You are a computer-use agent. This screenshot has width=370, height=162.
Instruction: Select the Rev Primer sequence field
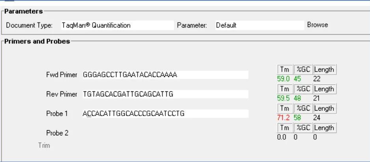pos(165,94)
